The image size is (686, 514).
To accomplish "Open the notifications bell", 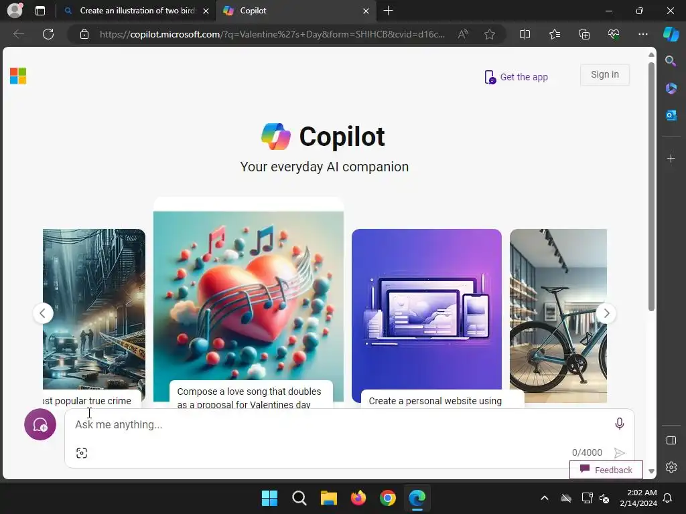I will click(667, 498).
